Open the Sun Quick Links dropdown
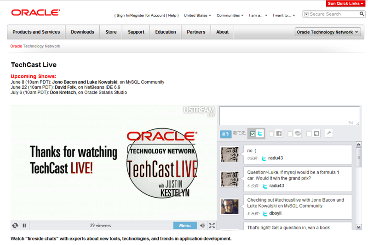 point(345,3)
